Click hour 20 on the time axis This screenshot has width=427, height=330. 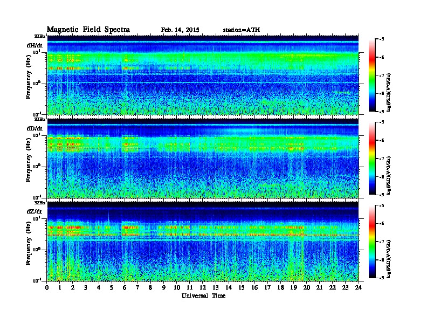tap(307, 287)
